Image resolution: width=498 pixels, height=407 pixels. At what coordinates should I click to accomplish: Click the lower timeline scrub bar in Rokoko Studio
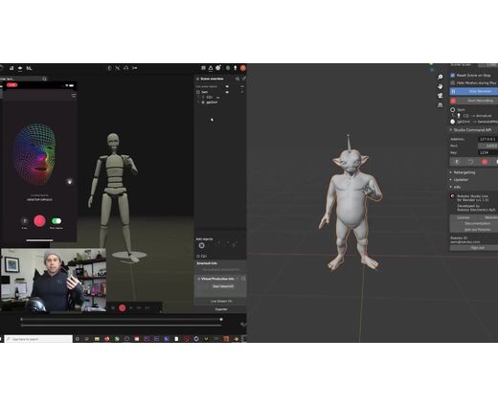[x=122, y=326]
